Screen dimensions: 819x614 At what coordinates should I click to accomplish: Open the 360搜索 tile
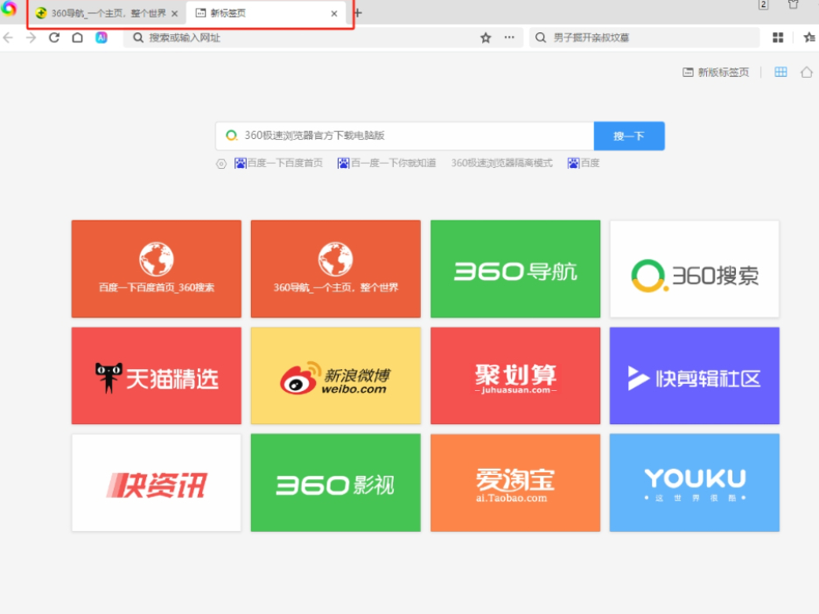point(695,269)
